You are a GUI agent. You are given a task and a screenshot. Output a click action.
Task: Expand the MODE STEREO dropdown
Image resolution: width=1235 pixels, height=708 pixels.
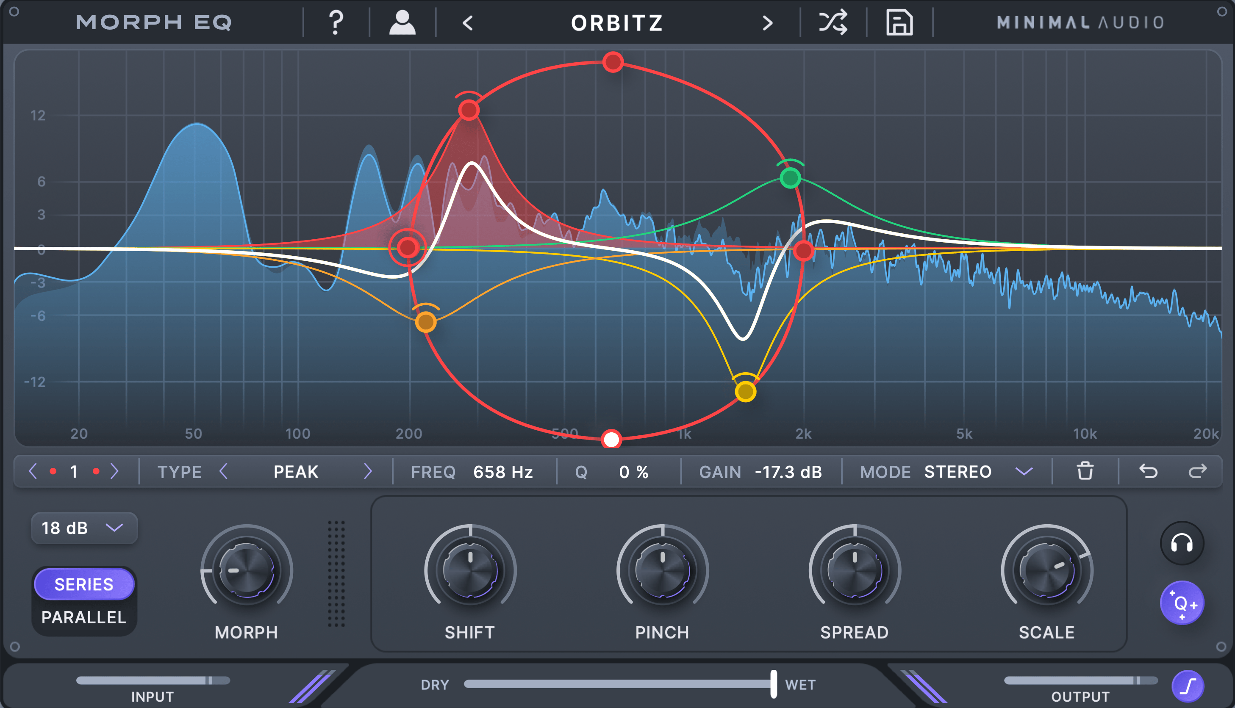[1024, 471]
